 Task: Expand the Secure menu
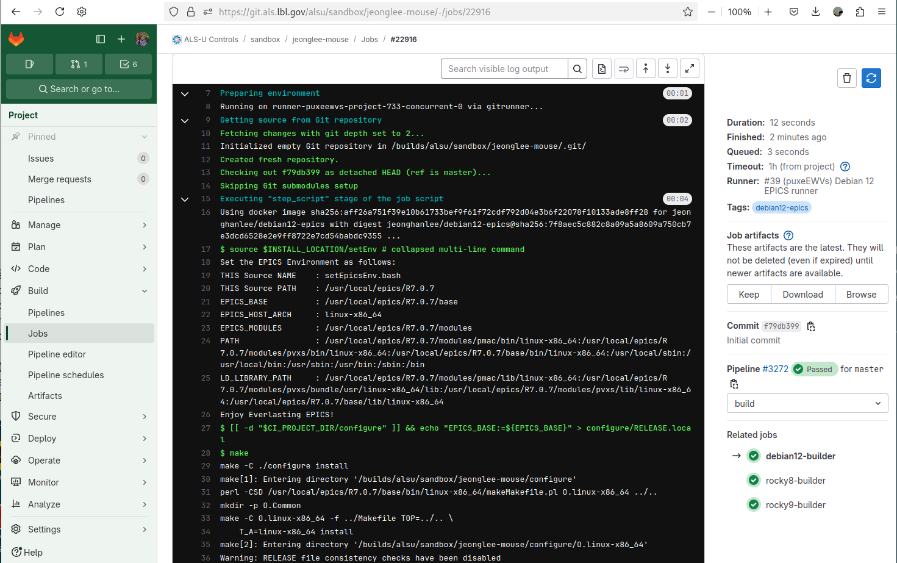[x=79, y=417]
